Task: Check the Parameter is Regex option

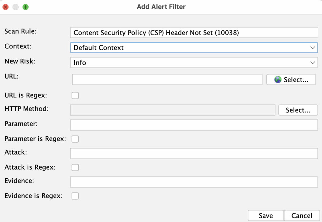Action: 75,139
